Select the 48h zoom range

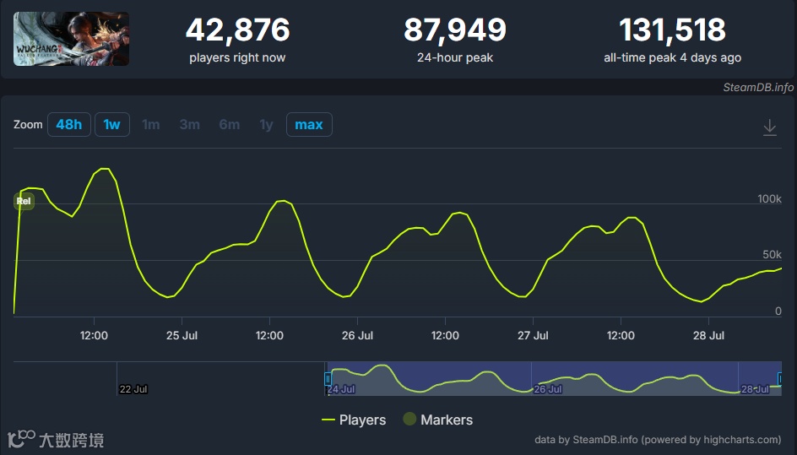69,125
